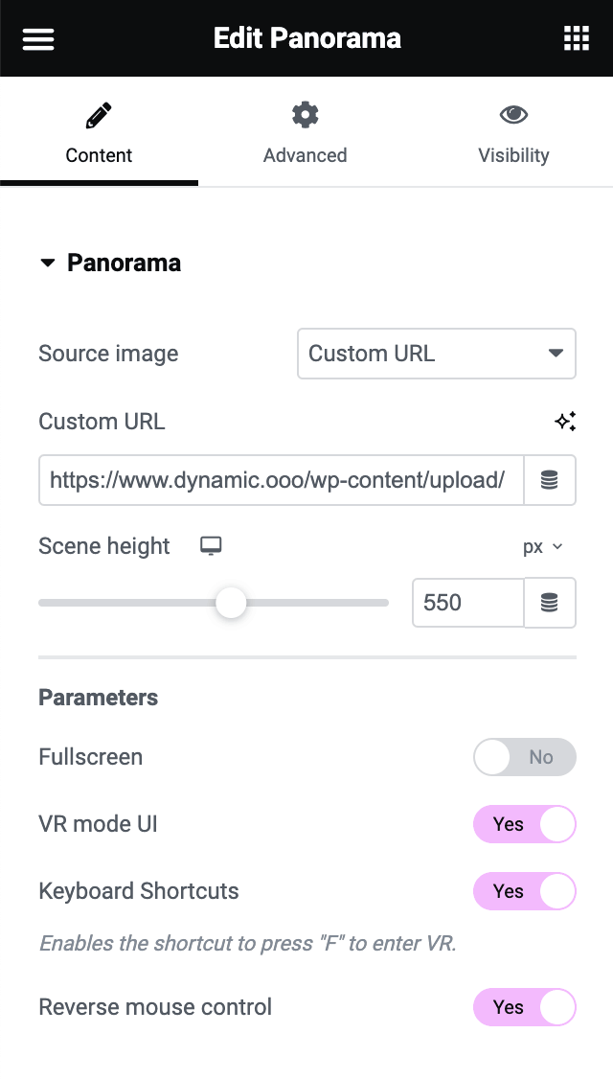613x1079 pixels.
Task: Click the Scene height number field
Action: click(467, 603)
